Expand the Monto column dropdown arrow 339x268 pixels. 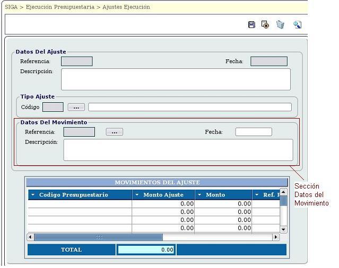[199, 195]
